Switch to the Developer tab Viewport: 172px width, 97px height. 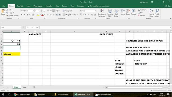[81, 6]
